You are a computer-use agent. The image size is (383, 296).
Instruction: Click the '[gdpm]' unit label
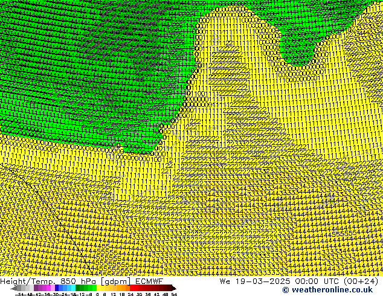(117, 282)
